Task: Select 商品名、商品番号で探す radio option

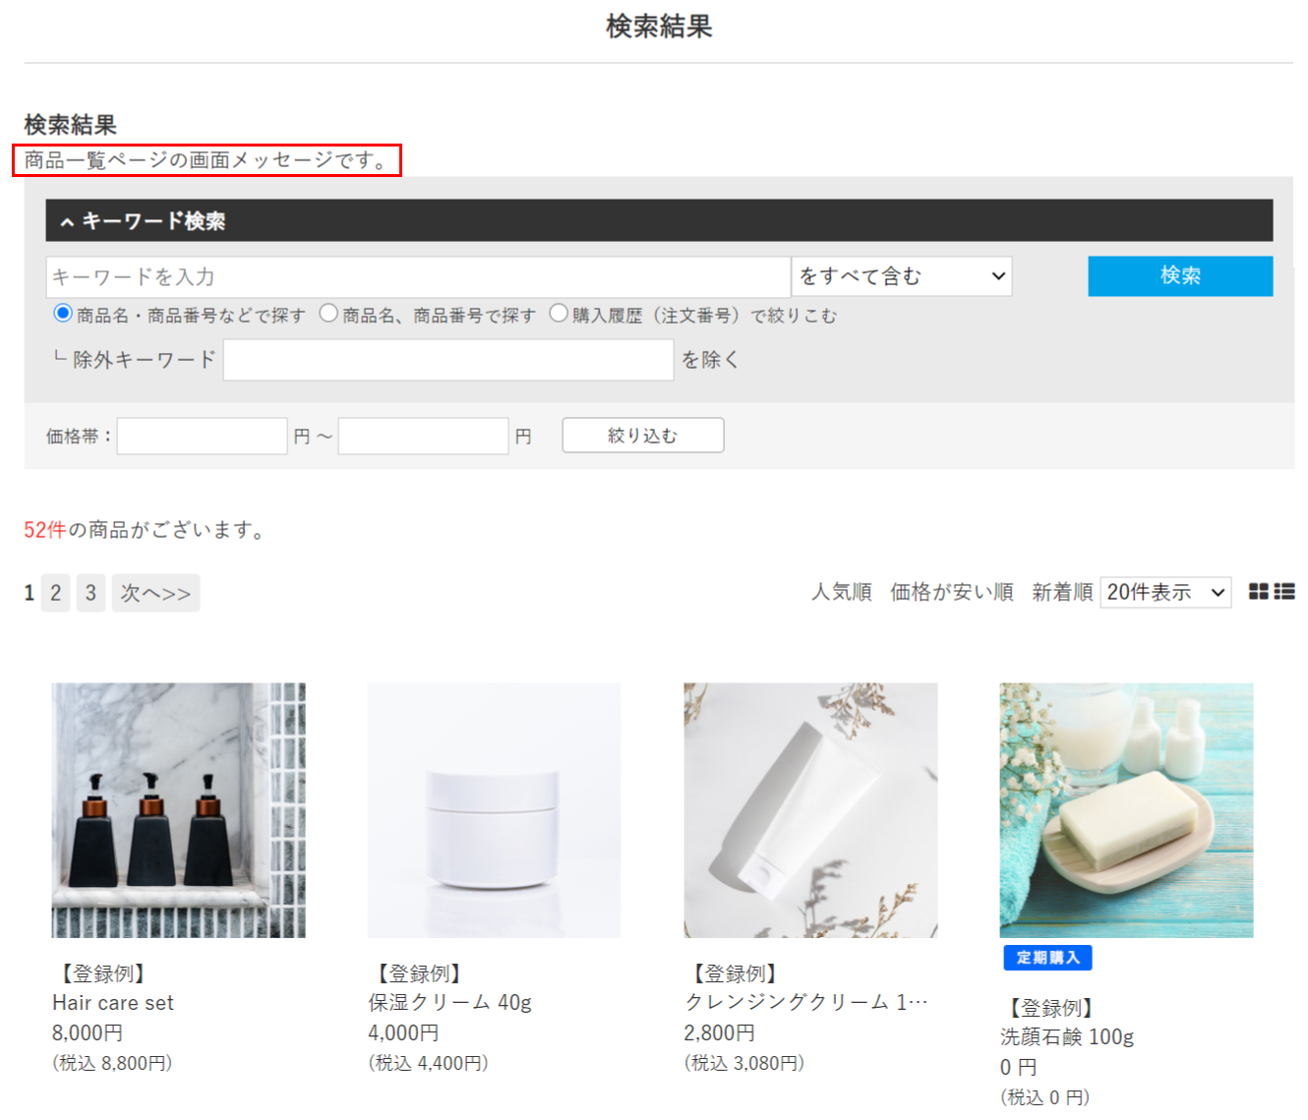Action: [328, 314]
